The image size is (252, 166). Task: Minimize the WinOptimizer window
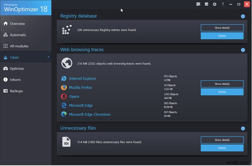[231, 4]
